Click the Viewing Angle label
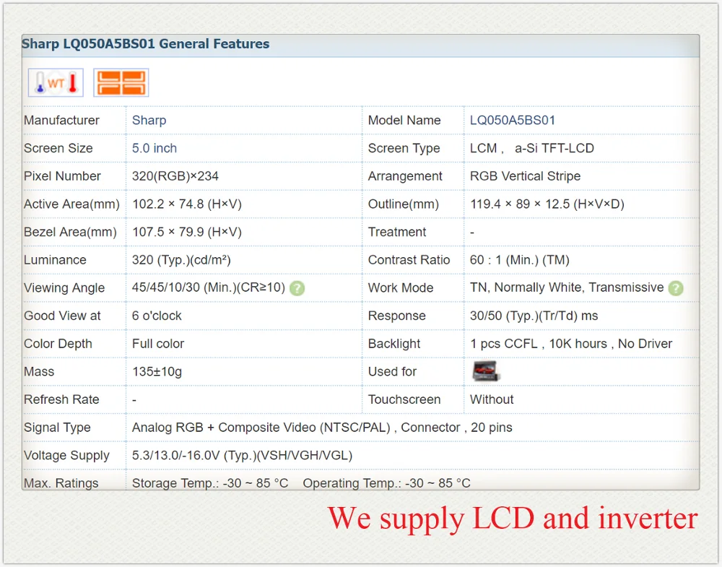The height and width of the screenshot is (567, 722). (x=64, y=288)
